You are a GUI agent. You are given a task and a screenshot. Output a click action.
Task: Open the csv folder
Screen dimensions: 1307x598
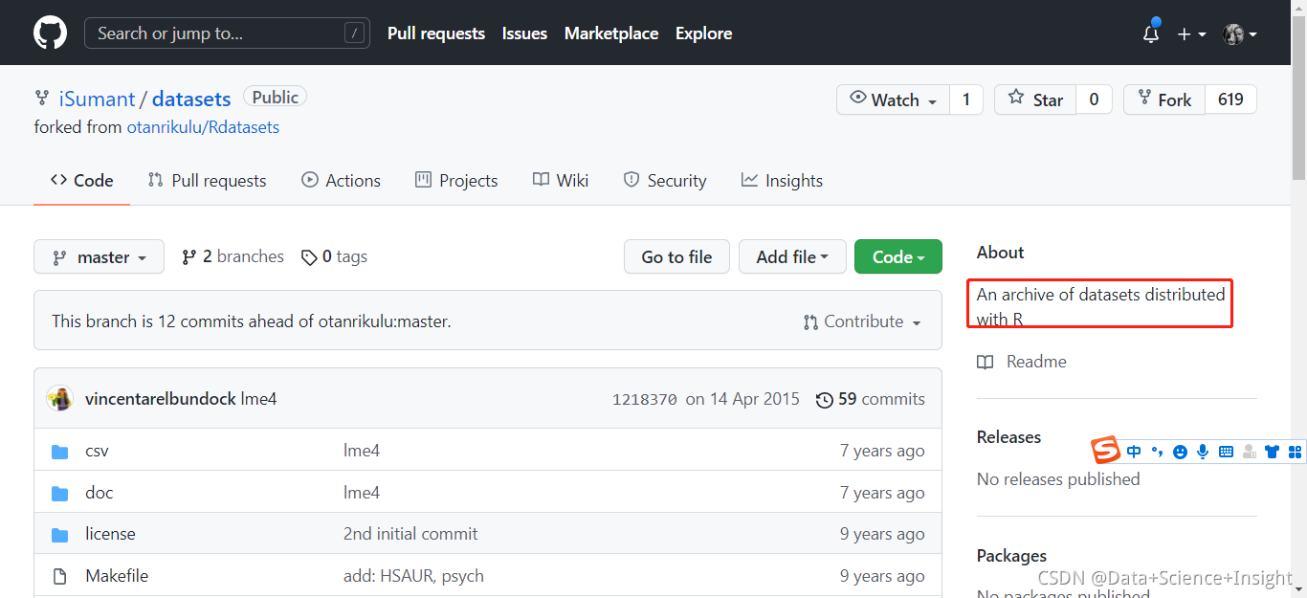click(97, 451)
